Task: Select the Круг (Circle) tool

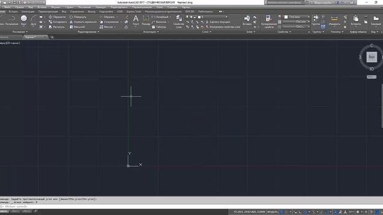Action: [24, 20]
